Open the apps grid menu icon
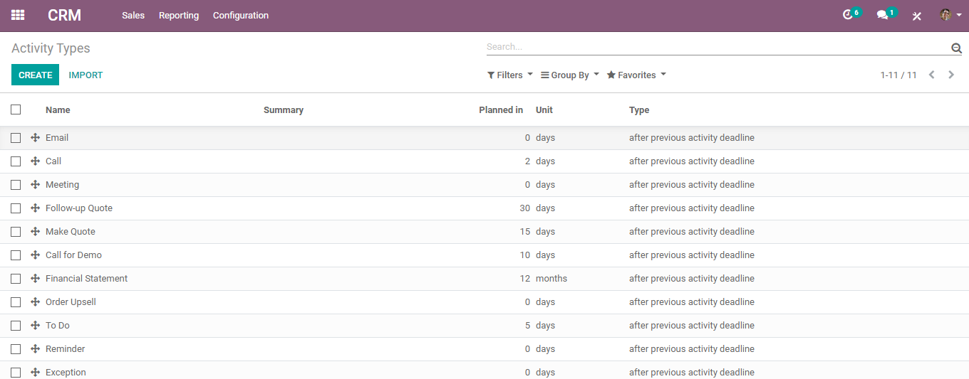Screen dimensions: 969x379 click(18, 15)
